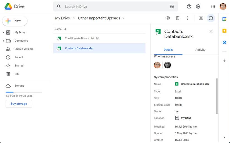Click the 4.34 GB of 19 GB used text
The height and width of the screenshot is (143, 230).
tap(19, 96)
